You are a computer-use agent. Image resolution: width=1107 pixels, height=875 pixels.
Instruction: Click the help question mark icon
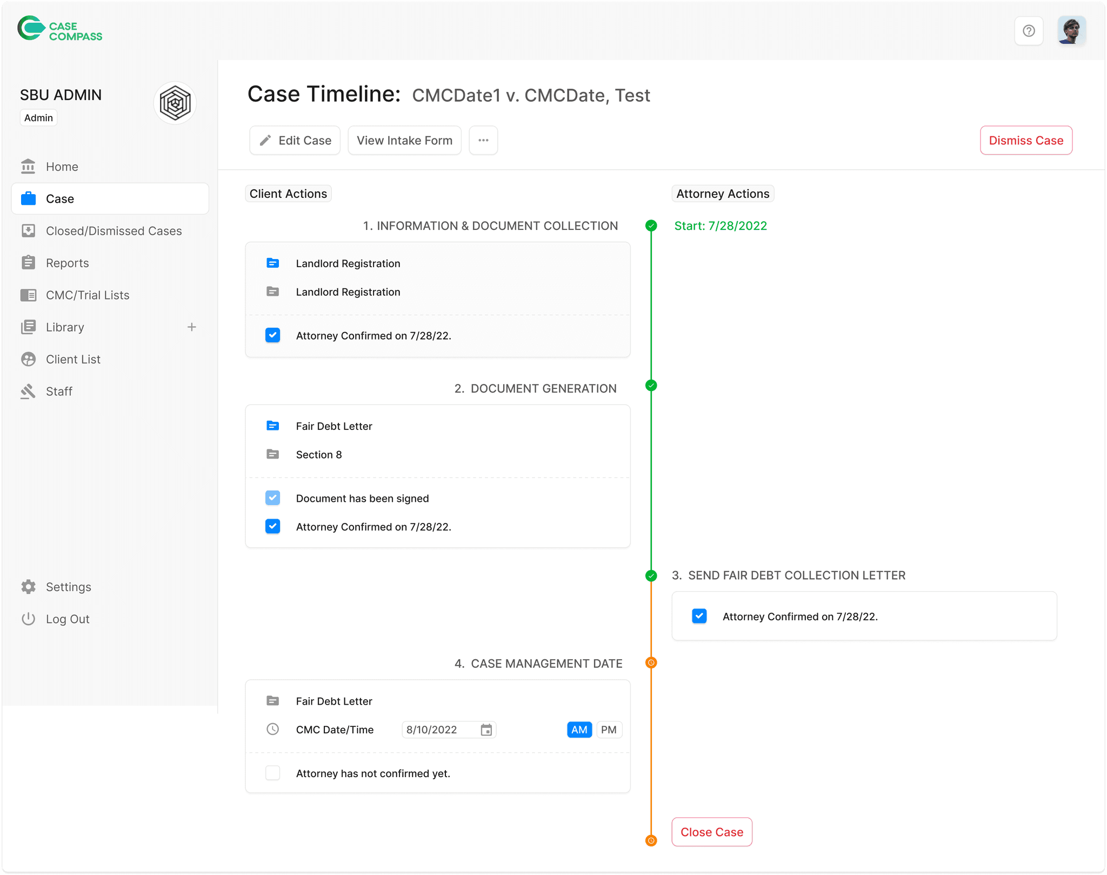click(x=1029, y=31)
